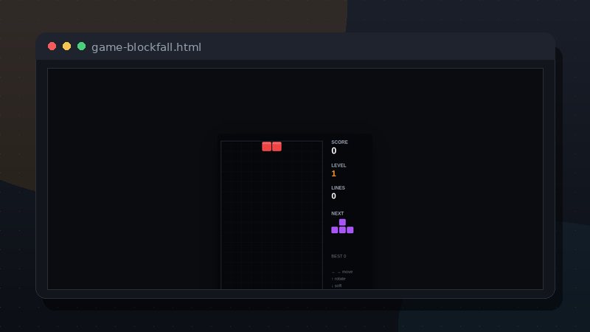Click the move controls hint
This screenshot has height=332, width=590.
[x=342, y=272]
